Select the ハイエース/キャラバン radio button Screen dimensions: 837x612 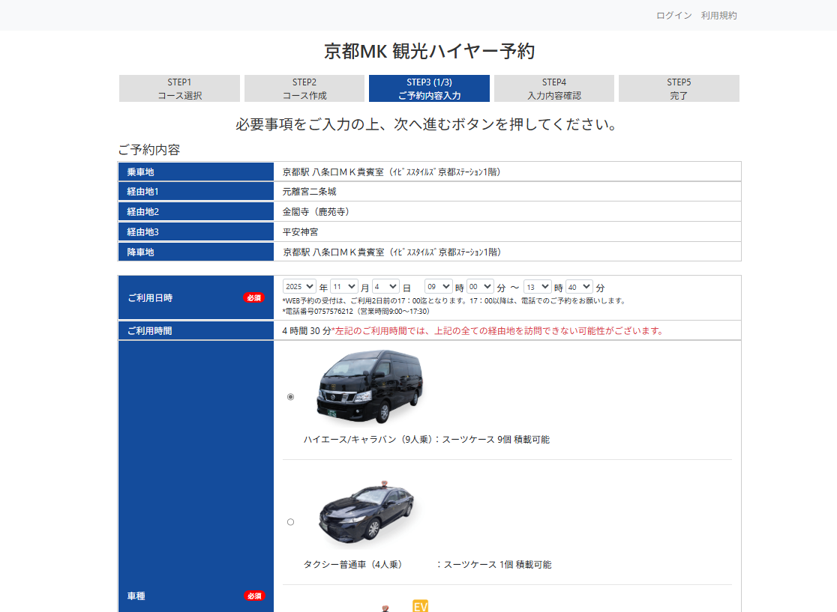290,396
